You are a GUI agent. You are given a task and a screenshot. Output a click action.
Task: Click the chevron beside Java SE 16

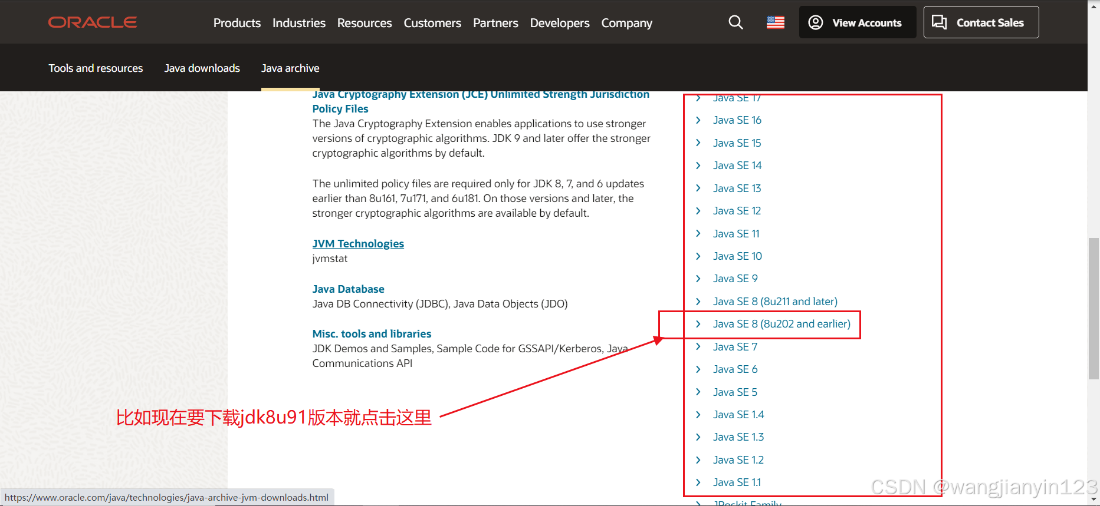[x=698, y=120]
